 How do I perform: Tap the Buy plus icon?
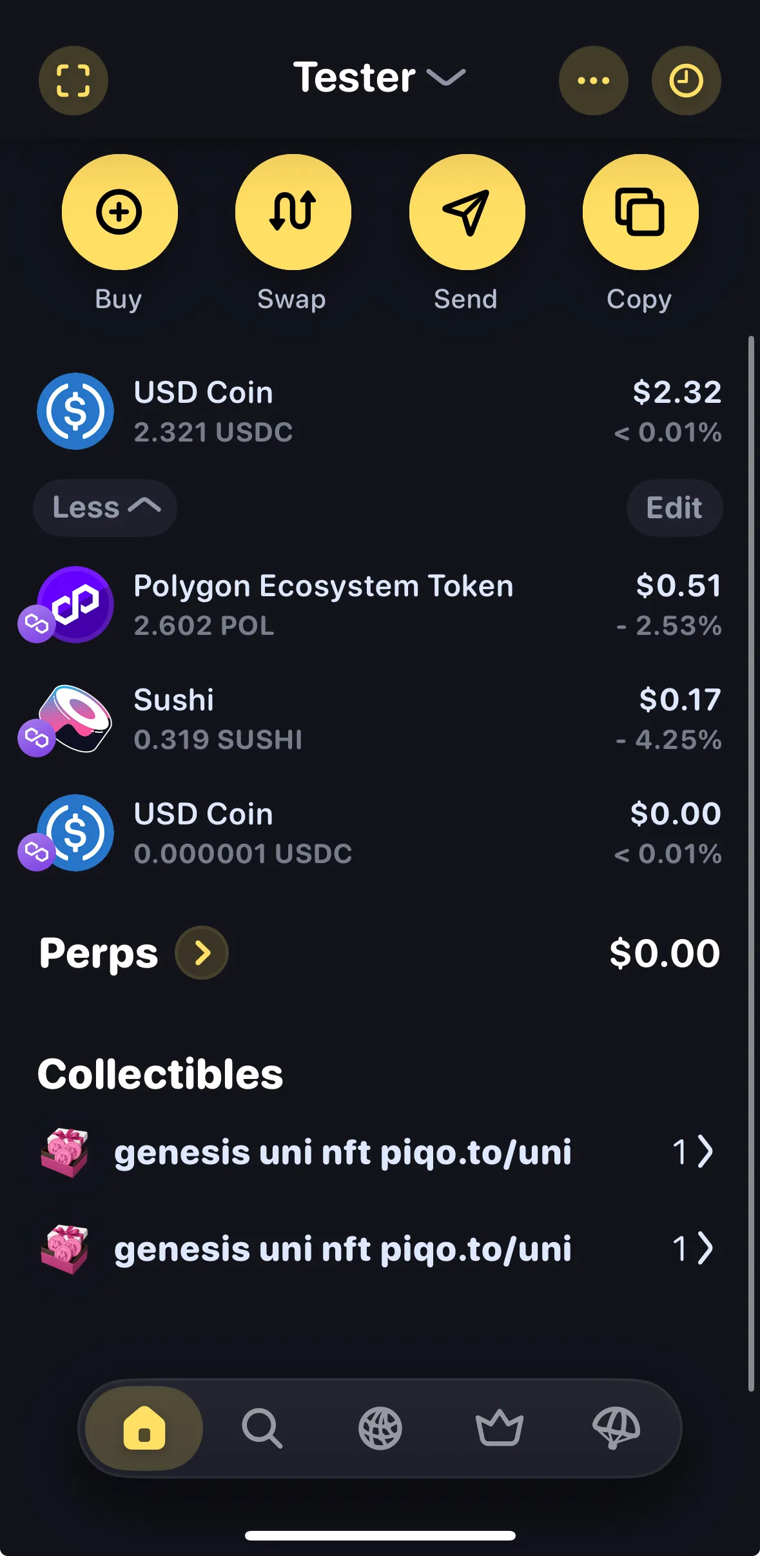point(119,212)
